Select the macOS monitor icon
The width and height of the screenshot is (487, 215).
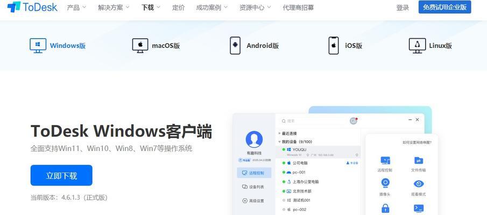(140, 46)
